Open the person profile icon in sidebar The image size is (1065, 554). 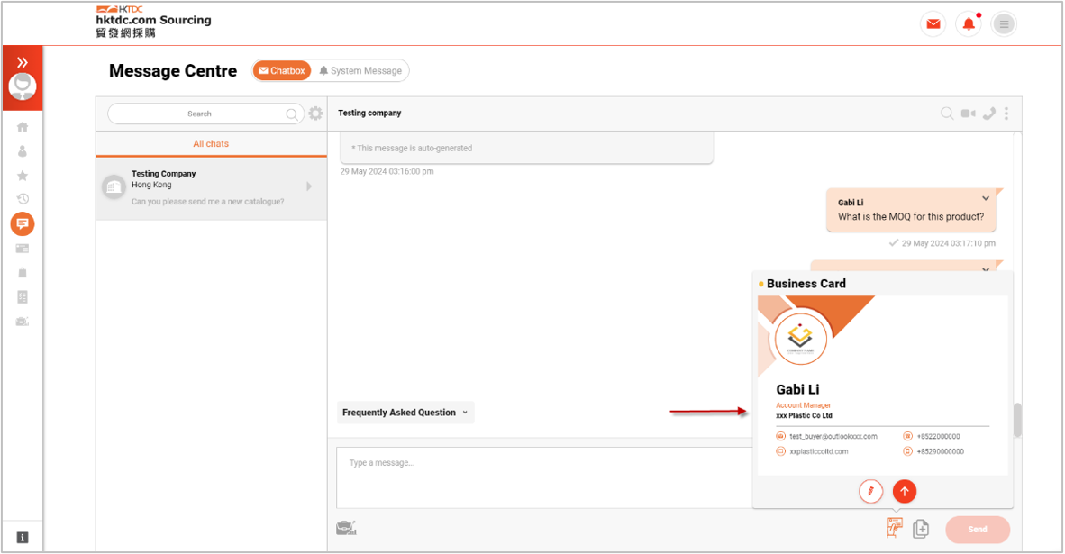click(x=23, y=151)
